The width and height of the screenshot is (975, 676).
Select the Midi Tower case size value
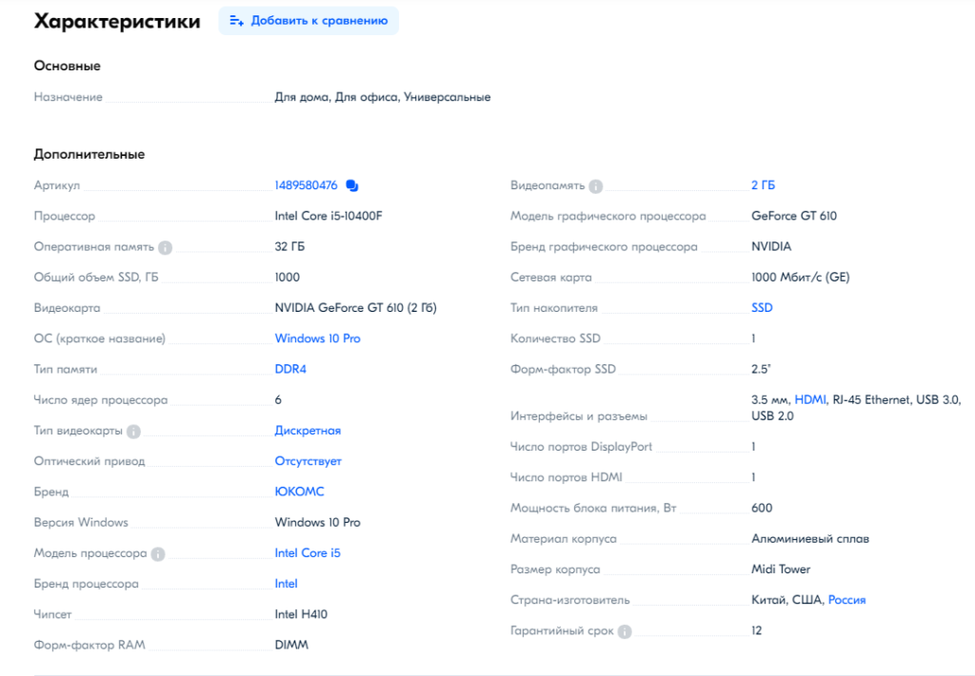tap(781, 569)
